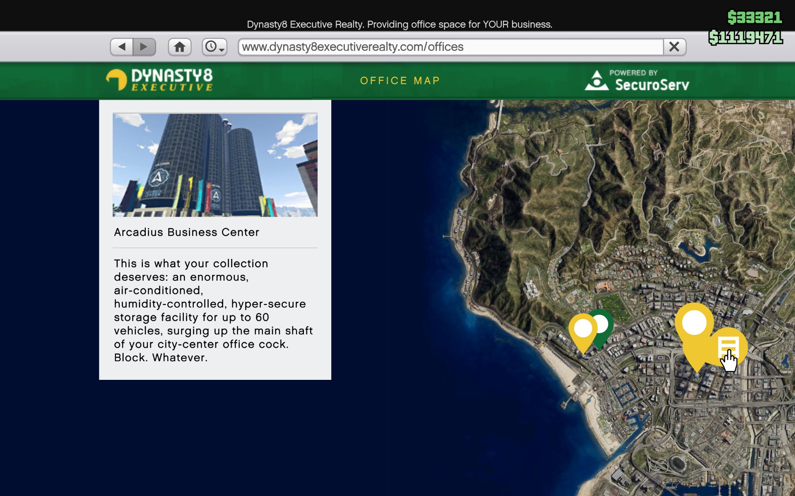Select the OFFICE MAP header tab

pyautogui.click(x=400, y=81)
